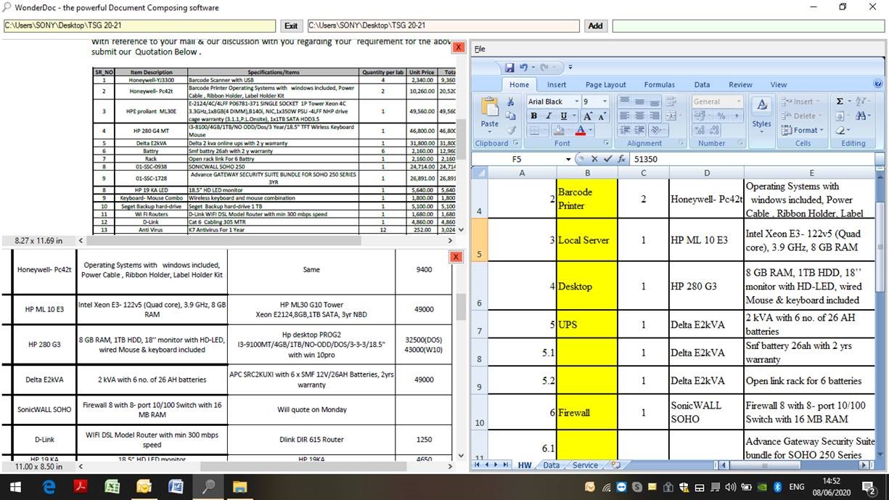
Task: Decrease font size with Shrink Font
Action: point(603,116)
